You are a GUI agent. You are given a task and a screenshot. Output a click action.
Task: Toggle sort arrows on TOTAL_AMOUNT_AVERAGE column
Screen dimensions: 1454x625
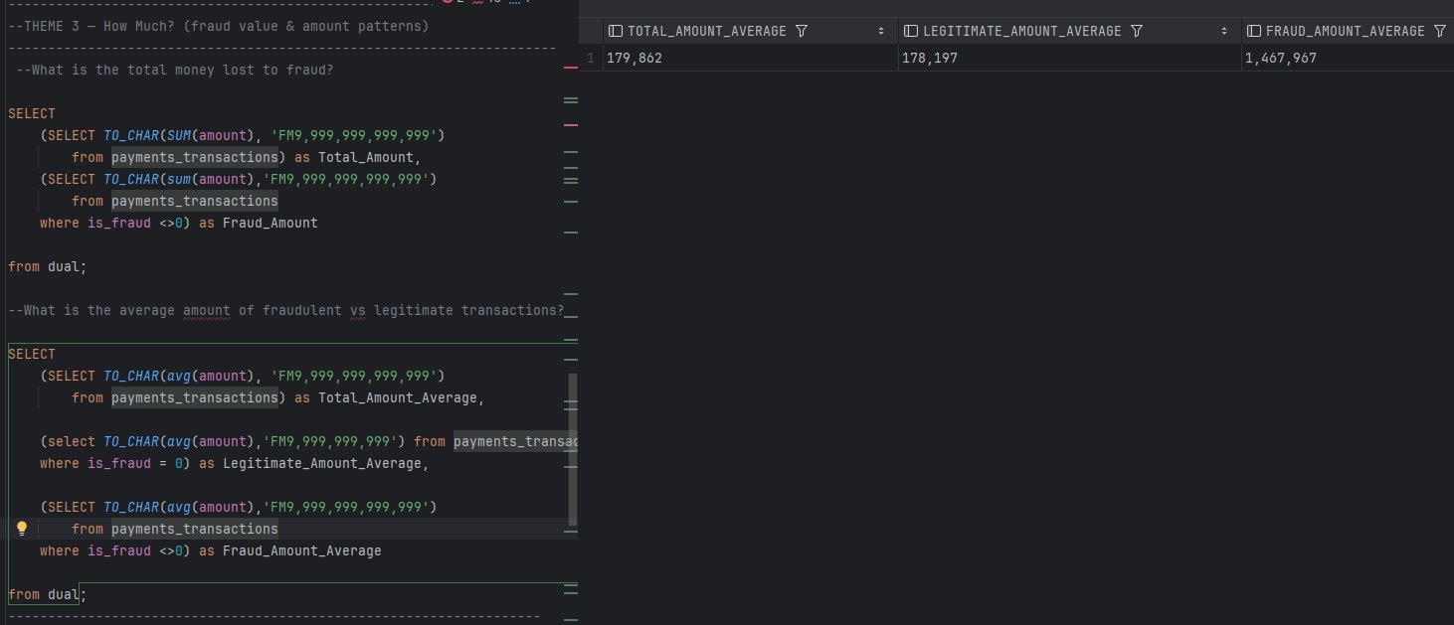coord(881,32)
